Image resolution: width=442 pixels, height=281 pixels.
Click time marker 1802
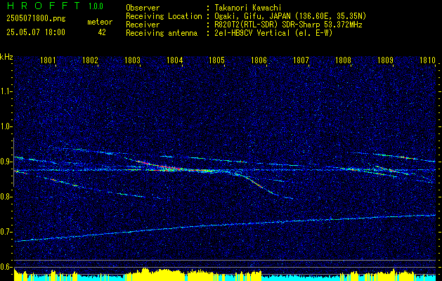coord(90,60)
